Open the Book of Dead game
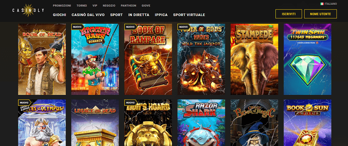The image size is (348, 146). coord(42,59)
